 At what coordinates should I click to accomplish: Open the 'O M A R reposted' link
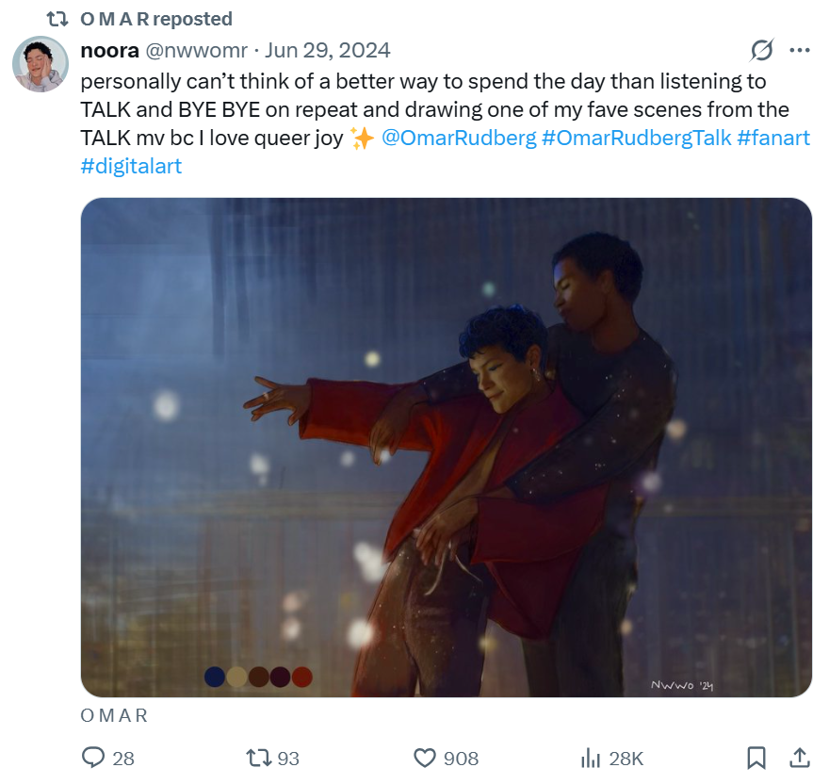(156, 19)
